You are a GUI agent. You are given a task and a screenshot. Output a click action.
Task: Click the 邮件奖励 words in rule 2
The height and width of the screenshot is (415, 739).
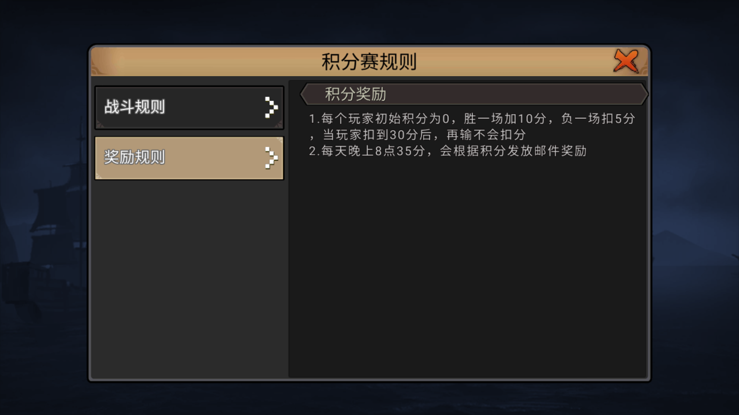(560, 151)
